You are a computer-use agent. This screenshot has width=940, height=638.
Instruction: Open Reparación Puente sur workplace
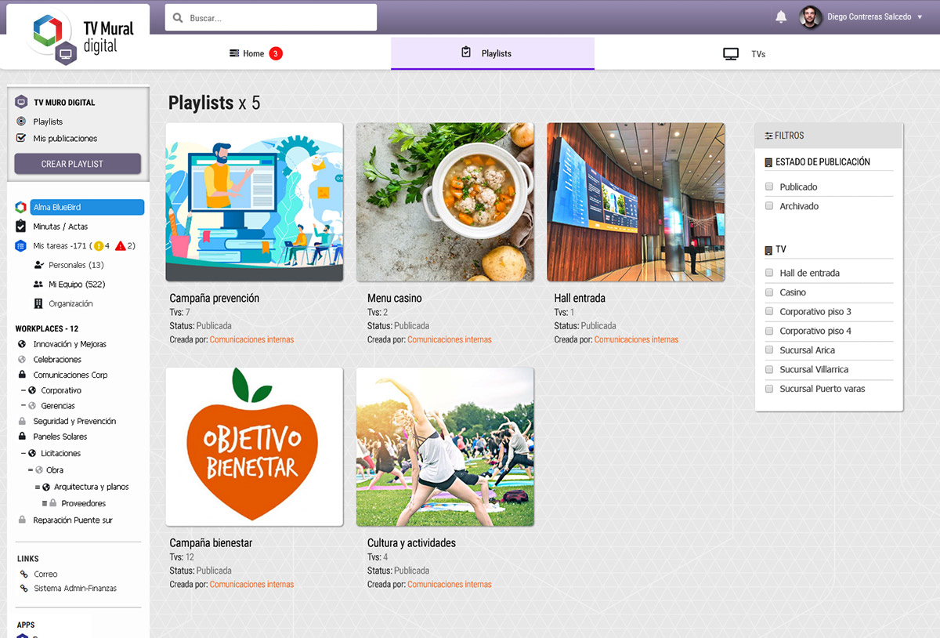[73, 520]
